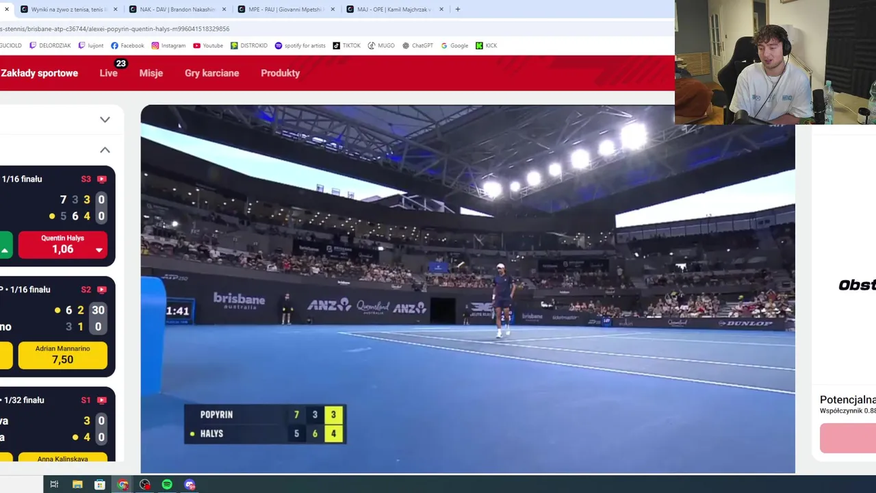The height and width of the screenshot is (493, 876).
Task: Open Task View in the taskbar
Action: pos(54,484)
